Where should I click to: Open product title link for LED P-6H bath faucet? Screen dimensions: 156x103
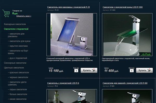(125, 83)
